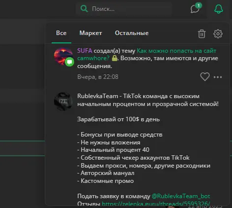Screen dimensions: 232x208
Task: Click the lock icon beside thread title
Action: [115, 58]
